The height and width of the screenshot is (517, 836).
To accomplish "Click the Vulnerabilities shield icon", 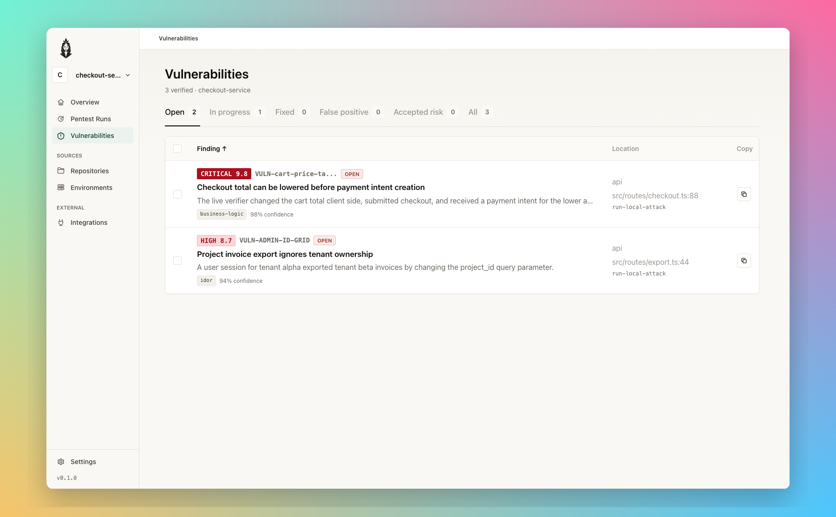I will click(61, 136).
